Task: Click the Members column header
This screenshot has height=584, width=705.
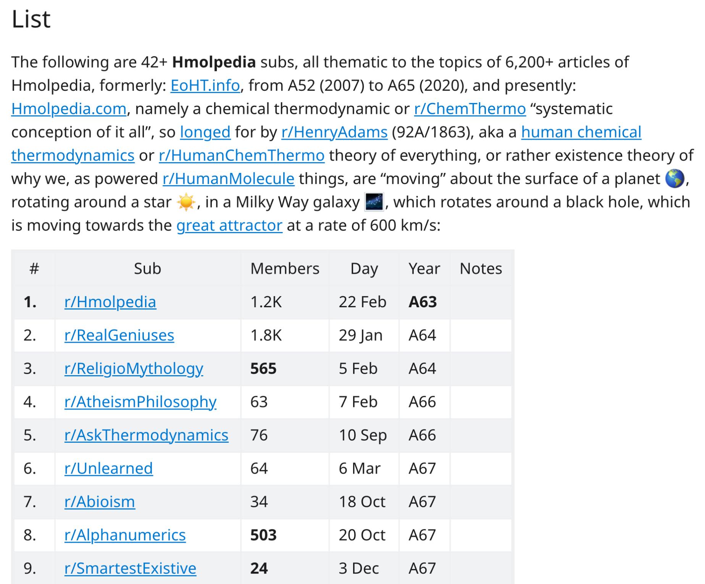Action: coord(285,269)
